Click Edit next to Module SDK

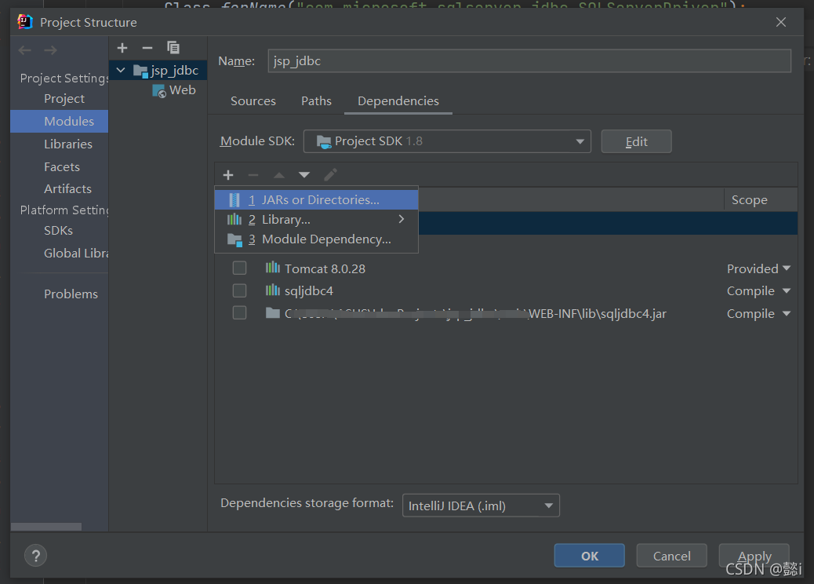pos(636,141)
